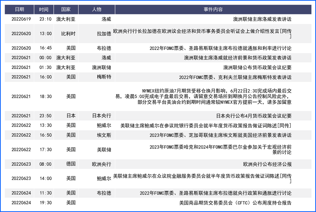Click 洛威 in the 23:10 row

(x=106, y=19)
